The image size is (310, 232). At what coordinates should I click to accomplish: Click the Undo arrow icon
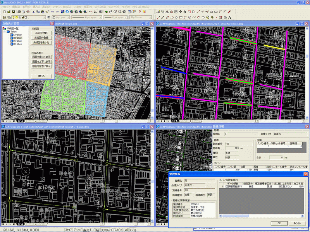click(x=52, y=12)
